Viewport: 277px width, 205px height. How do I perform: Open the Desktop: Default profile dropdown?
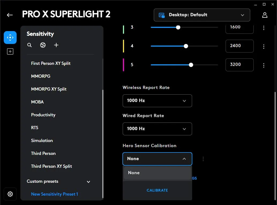click(x=202, y=15)
